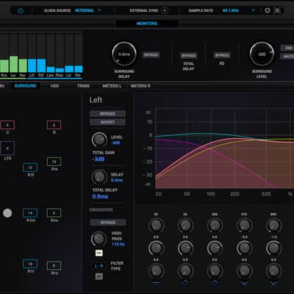Switch to the METERS L tab
Viewport: 294px width, 294px height.
pos(112,86)
